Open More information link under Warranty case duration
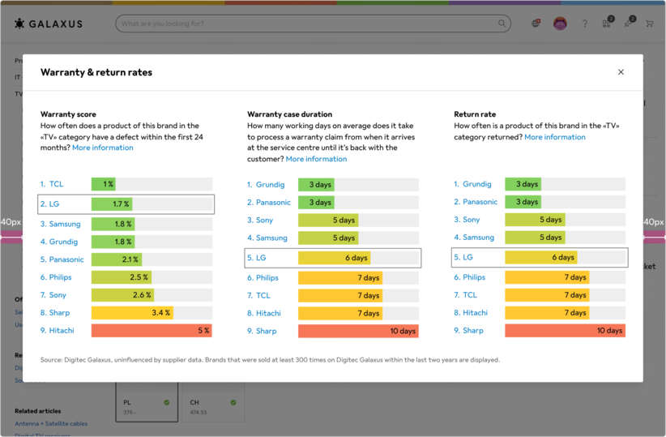This screenshot has width=666, height=437. pyautogui.click(x=316, y=159)
